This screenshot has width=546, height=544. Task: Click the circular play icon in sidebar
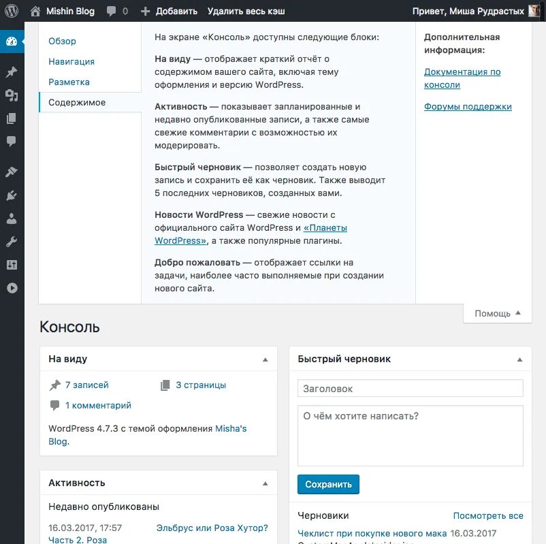pos(12,288)
